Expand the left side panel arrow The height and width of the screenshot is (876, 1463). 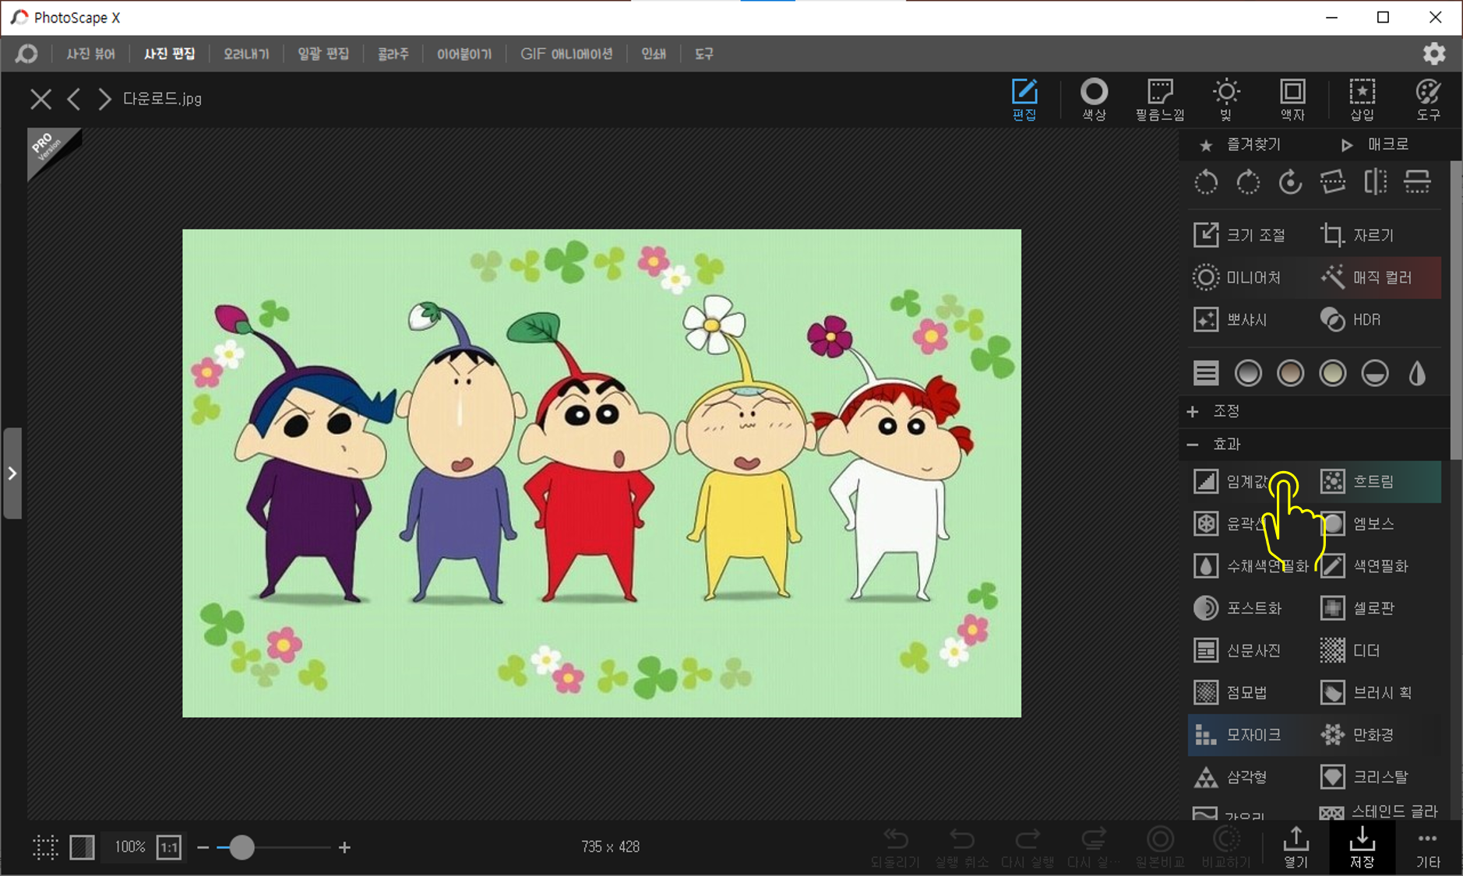(12, 473)
